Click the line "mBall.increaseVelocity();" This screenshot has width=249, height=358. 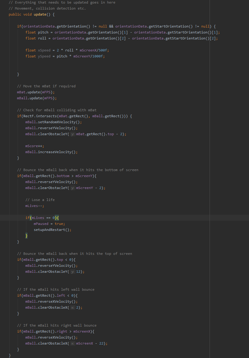click(x=52, y=152)
